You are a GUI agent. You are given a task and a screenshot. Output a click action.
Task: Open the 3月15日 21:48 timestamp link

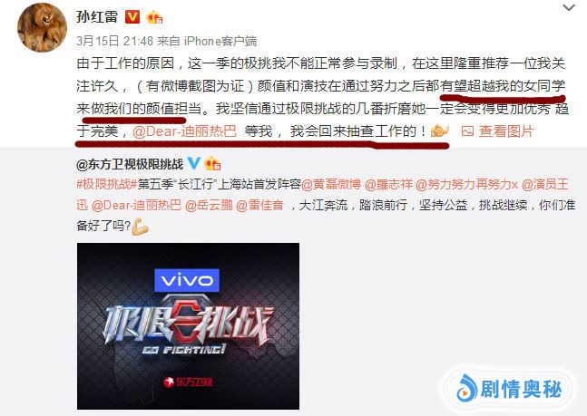(x=114, y=41)
